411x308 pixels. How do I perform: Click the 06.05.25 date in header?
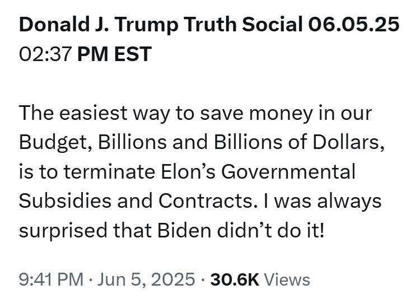pos(353,25)
